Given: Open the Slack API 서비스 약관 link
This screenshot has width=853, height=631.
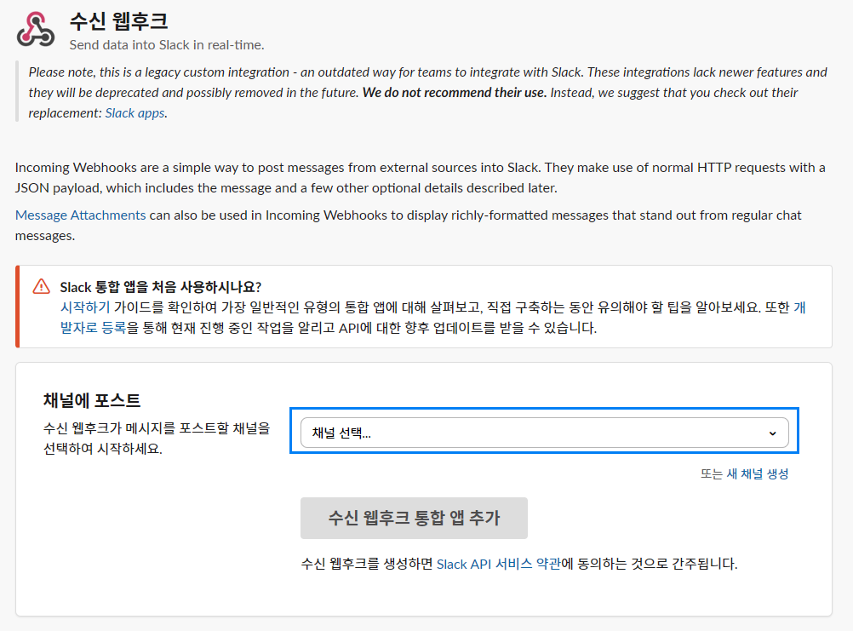Looking at the screenshot, I should [x=498, y=564].
